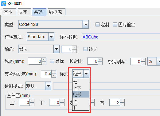This screenshot has width=160, height=116.
Task: Click the 条宽削减 value field
Action: point(135,62)
